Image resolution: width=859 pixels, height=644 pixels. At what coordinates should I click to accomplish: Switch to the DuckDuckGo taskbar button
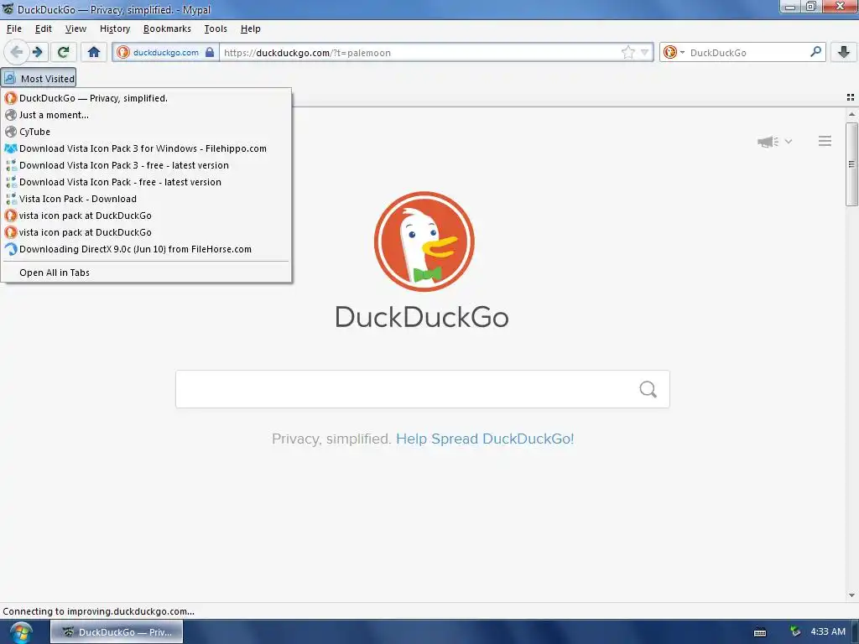click(x=117, y=632)
